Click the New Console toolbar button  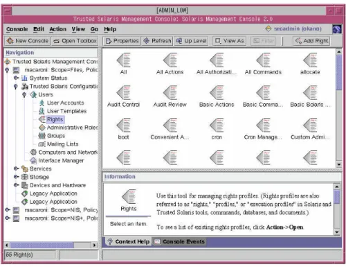28,41
